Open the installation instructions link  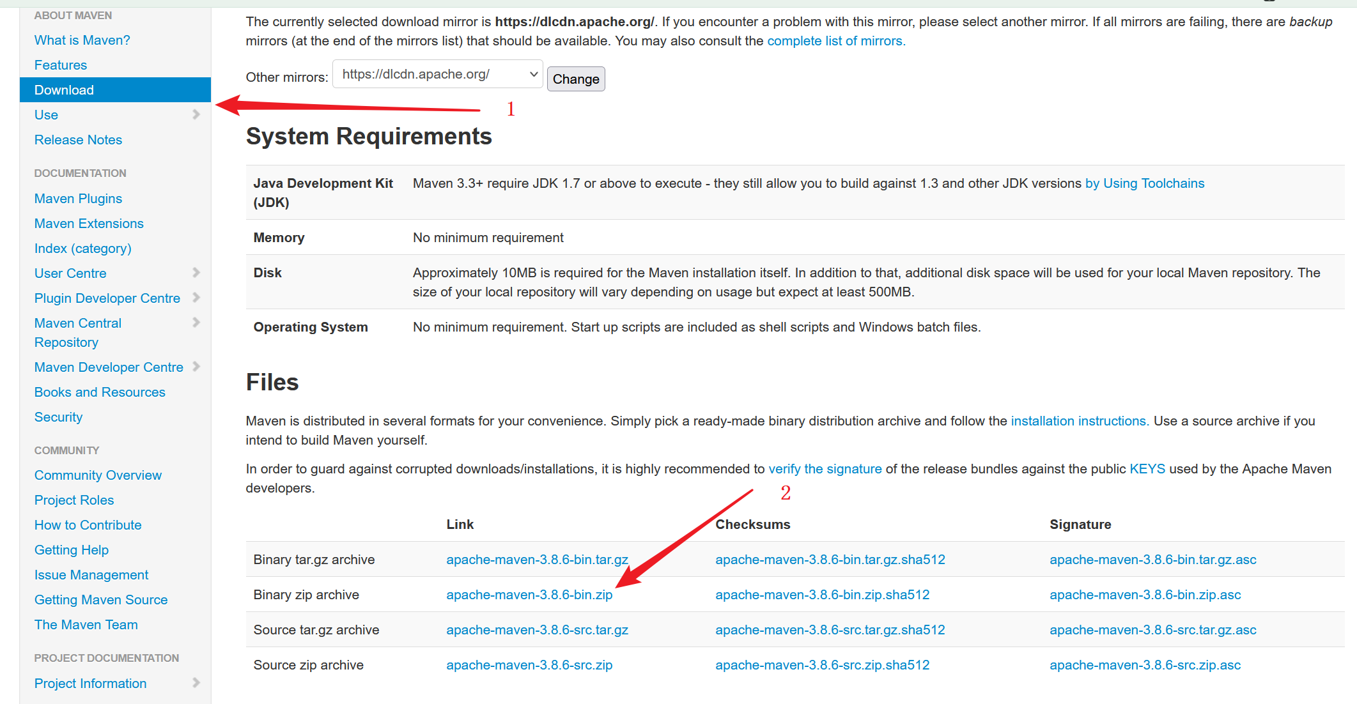1080,421
